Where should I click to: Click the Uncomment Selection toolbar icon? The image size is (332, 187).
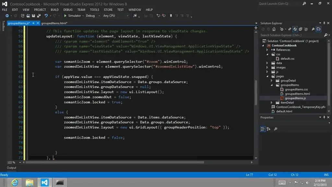click(164, 16)
